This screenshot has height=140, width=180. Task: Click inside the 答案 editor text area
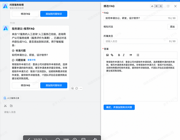(x=140, y=80)
